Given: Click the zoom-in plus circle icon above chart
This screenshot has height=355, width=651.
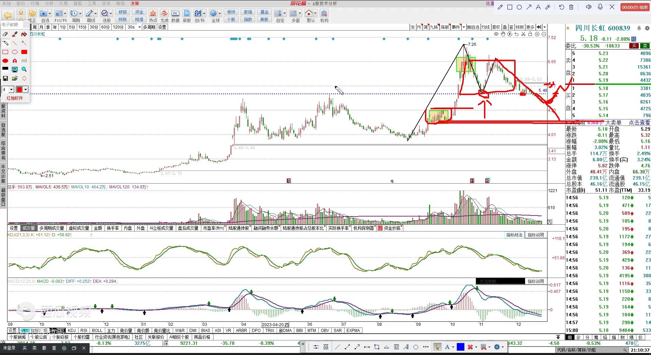Looking at the screenshot, I should pyautogui.click(x=537, y=34).
